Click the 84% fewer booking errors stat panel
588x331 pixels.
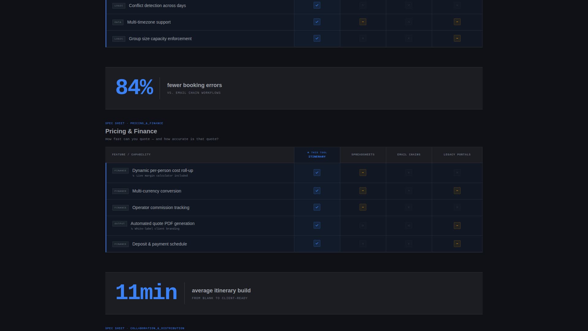(294, 88)
